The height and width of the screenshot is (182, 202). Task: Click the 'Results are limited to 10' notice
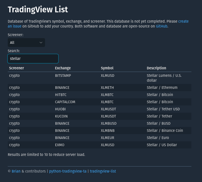tap(46, 154)
